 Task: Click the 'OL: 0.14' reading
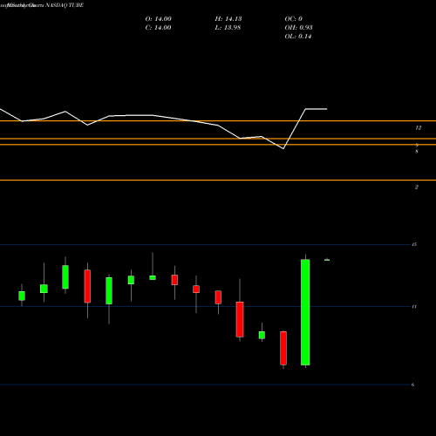click(x=298, y=37)
